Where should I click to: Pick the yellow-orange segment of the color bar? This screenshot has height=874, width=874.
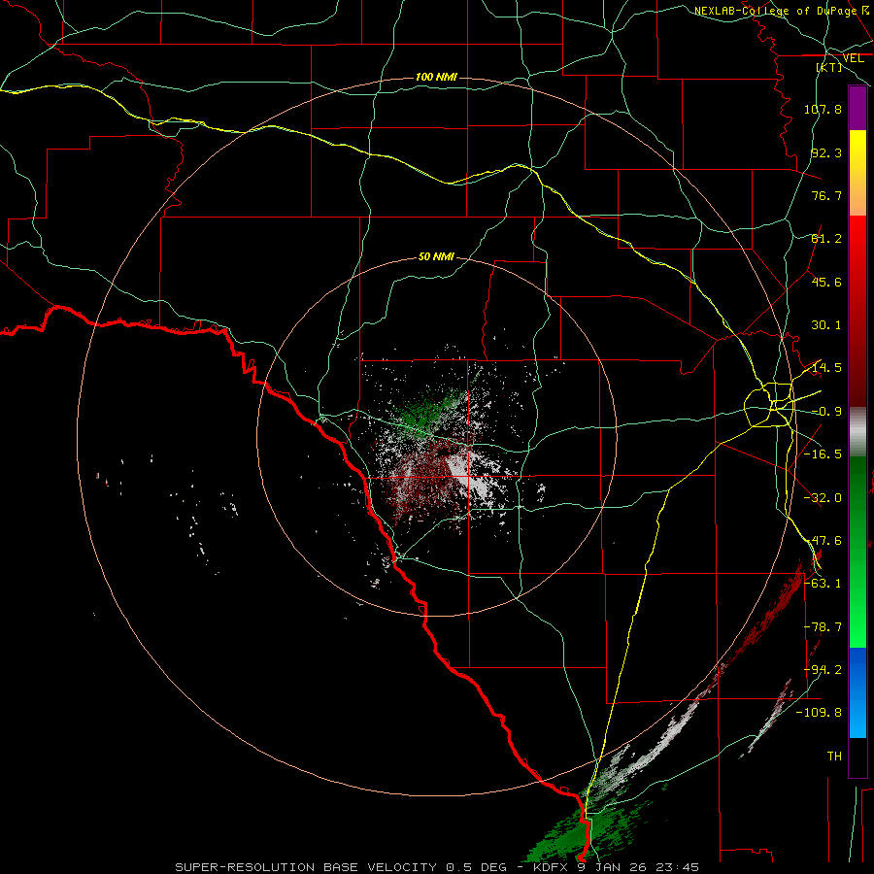tap(857, 173)
